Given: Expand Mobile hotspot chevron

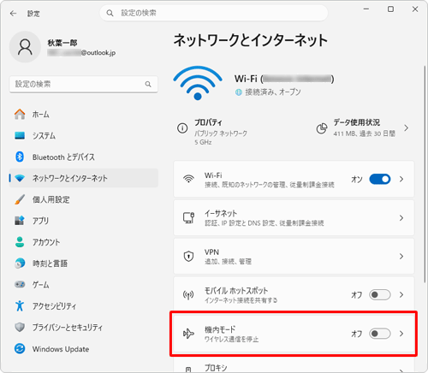Looking at the screenshot, I should (x=401, y=294).
